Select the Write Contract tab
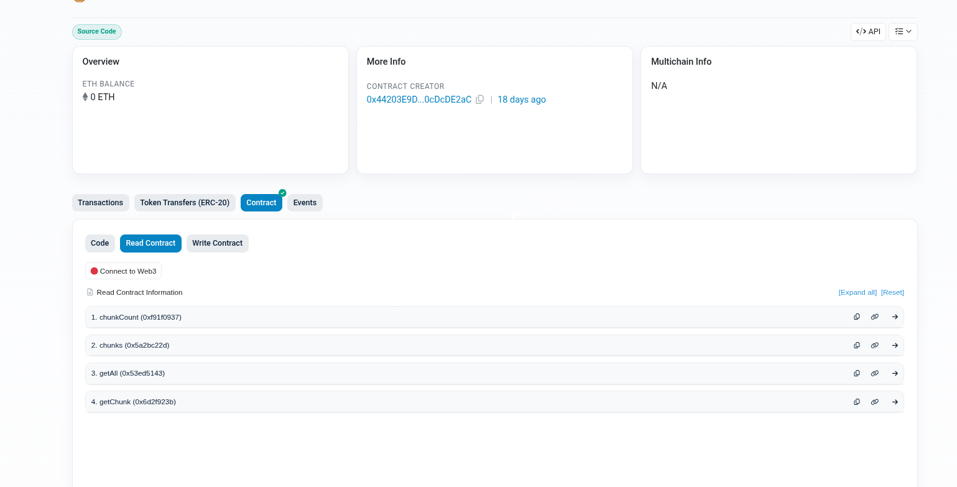957x487 pixels. [x=217, y=243]
